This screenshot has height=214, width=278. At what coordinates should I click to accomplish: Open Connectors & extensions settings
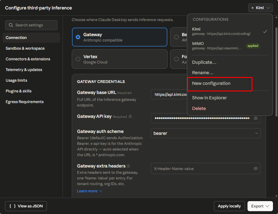coord(31,59)
